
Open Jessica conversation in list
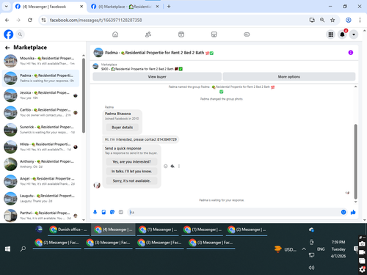pos(40,95)
